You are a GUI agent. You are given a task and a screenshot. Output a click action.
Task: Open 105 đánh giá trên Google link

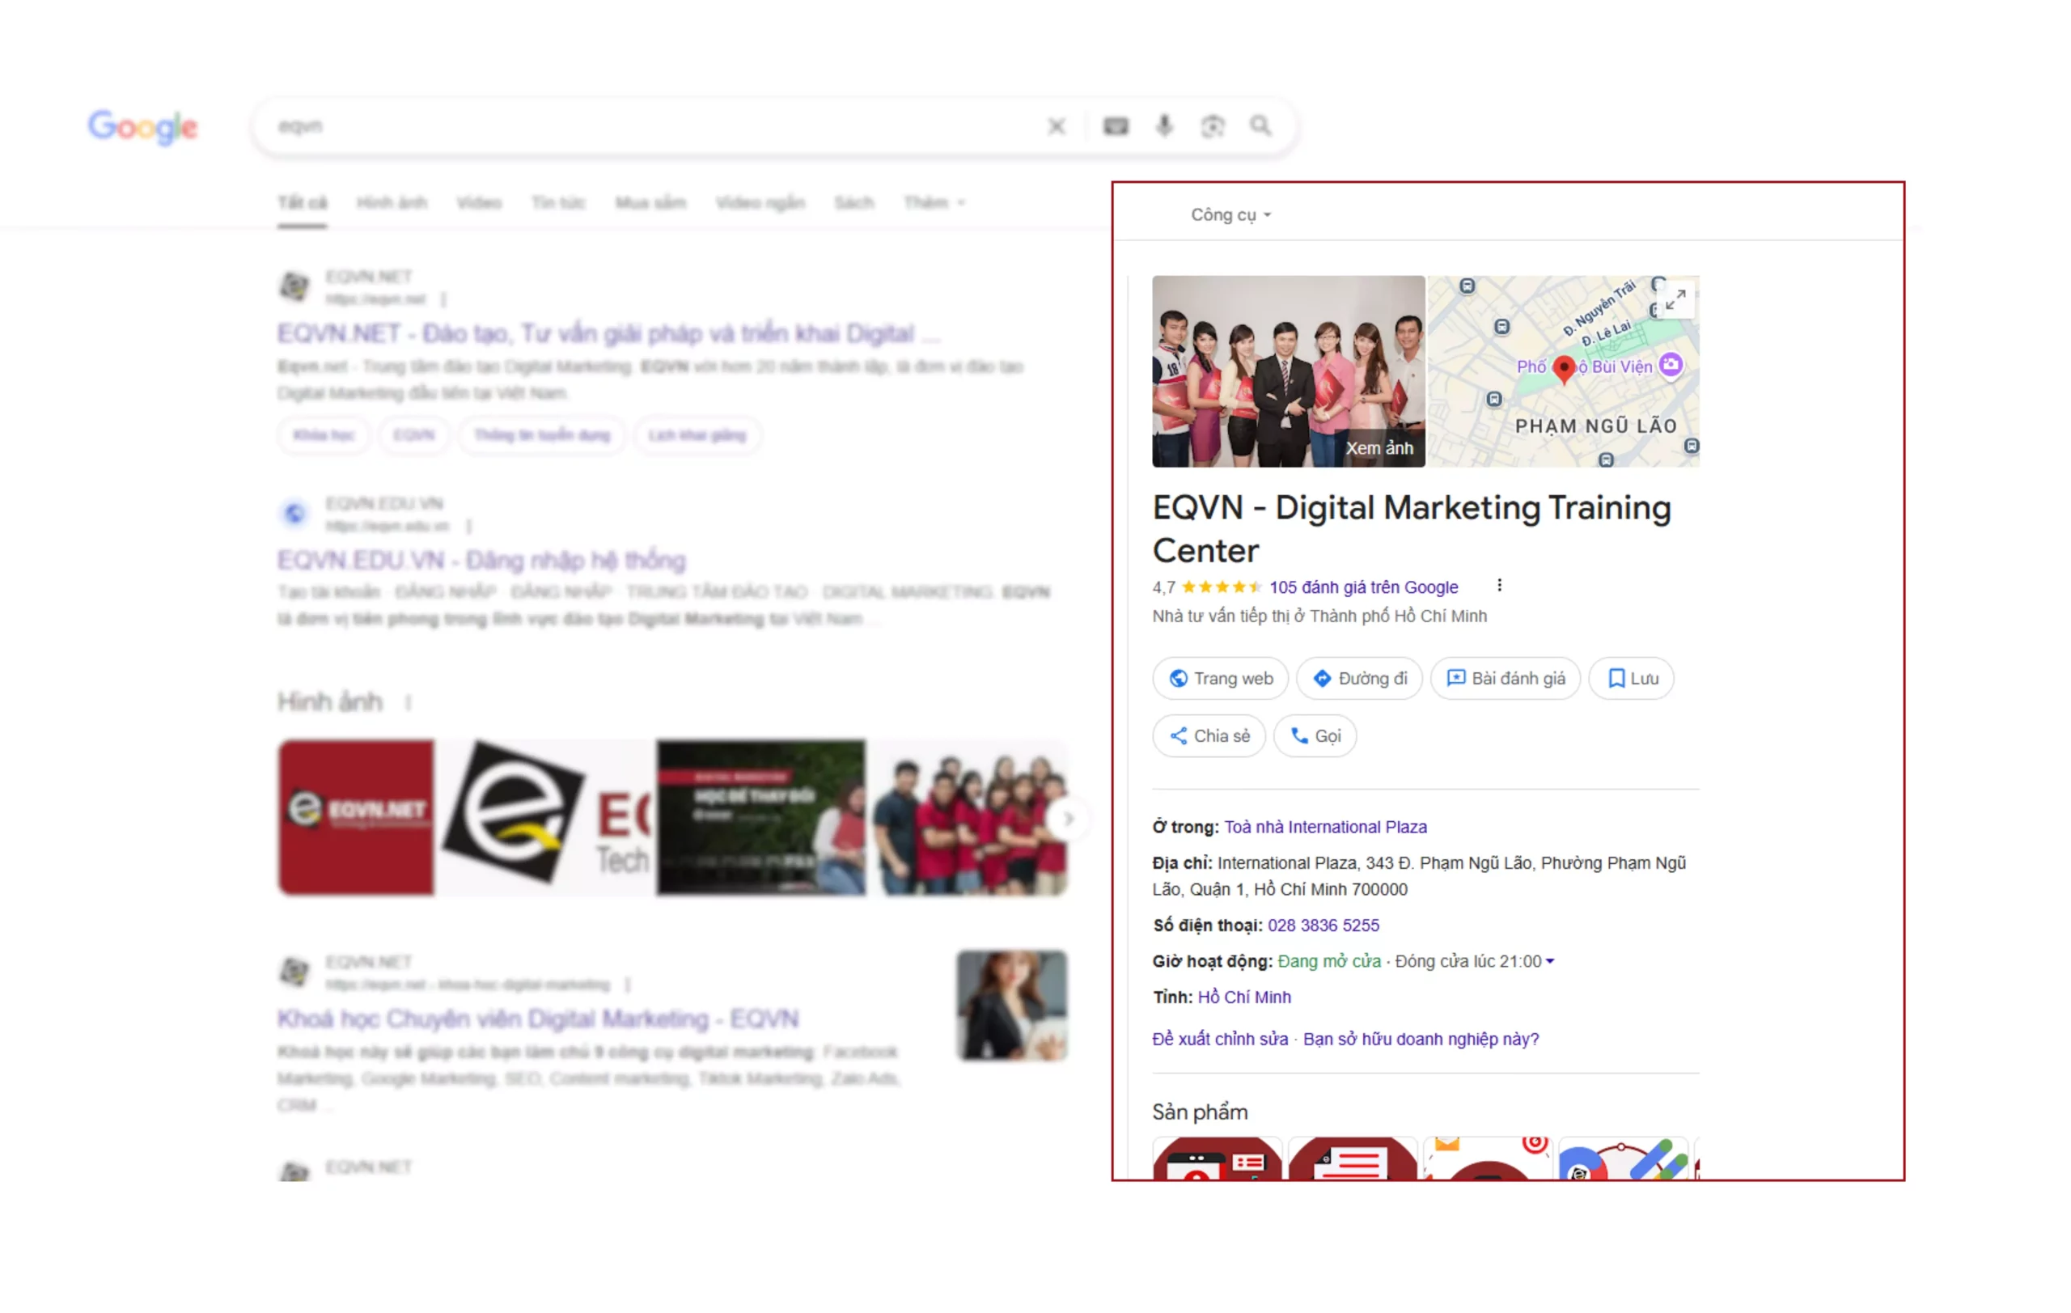tap(1363, 587)
